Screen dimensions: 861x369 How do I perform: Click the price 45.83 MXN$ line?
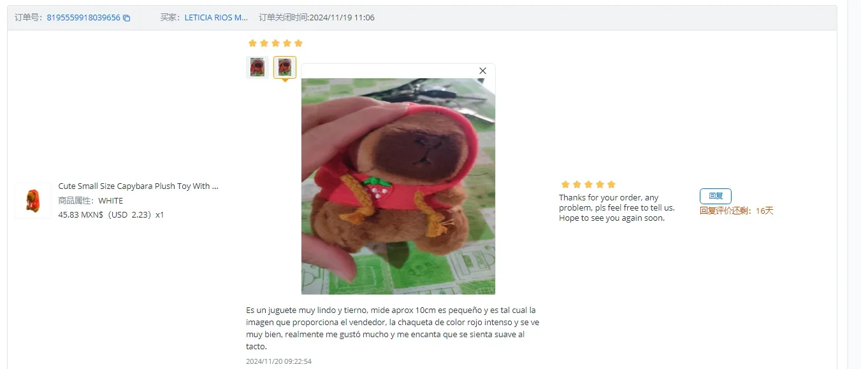point(111,215)
